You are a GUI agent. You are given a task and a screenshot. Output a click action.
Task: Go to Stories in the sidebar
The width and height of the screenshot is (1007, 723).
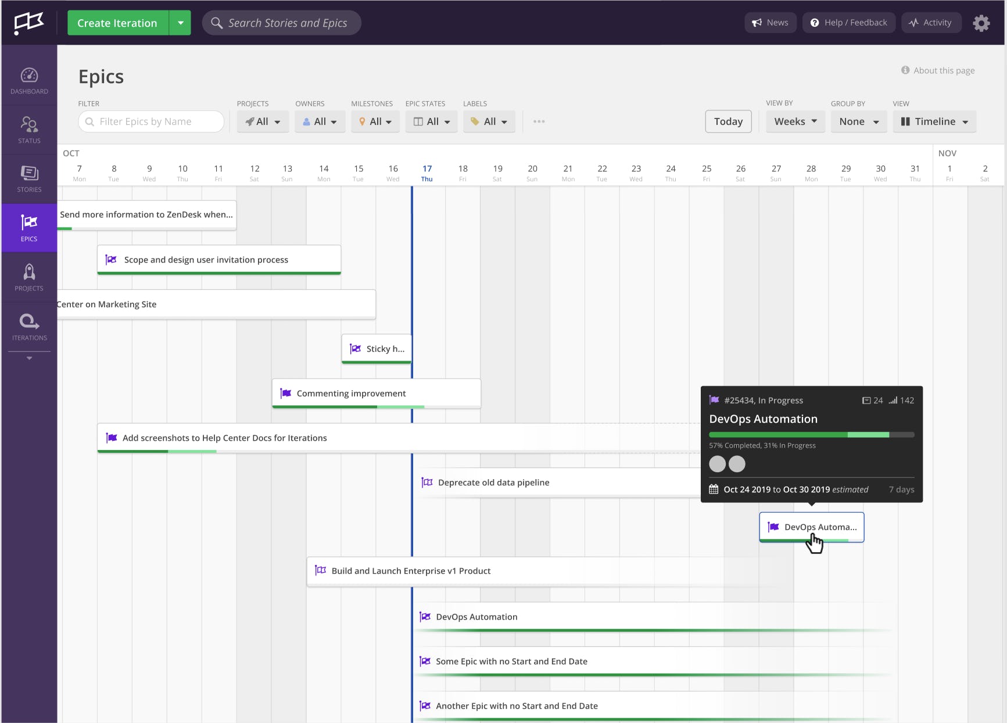click(x=29, y=179)
